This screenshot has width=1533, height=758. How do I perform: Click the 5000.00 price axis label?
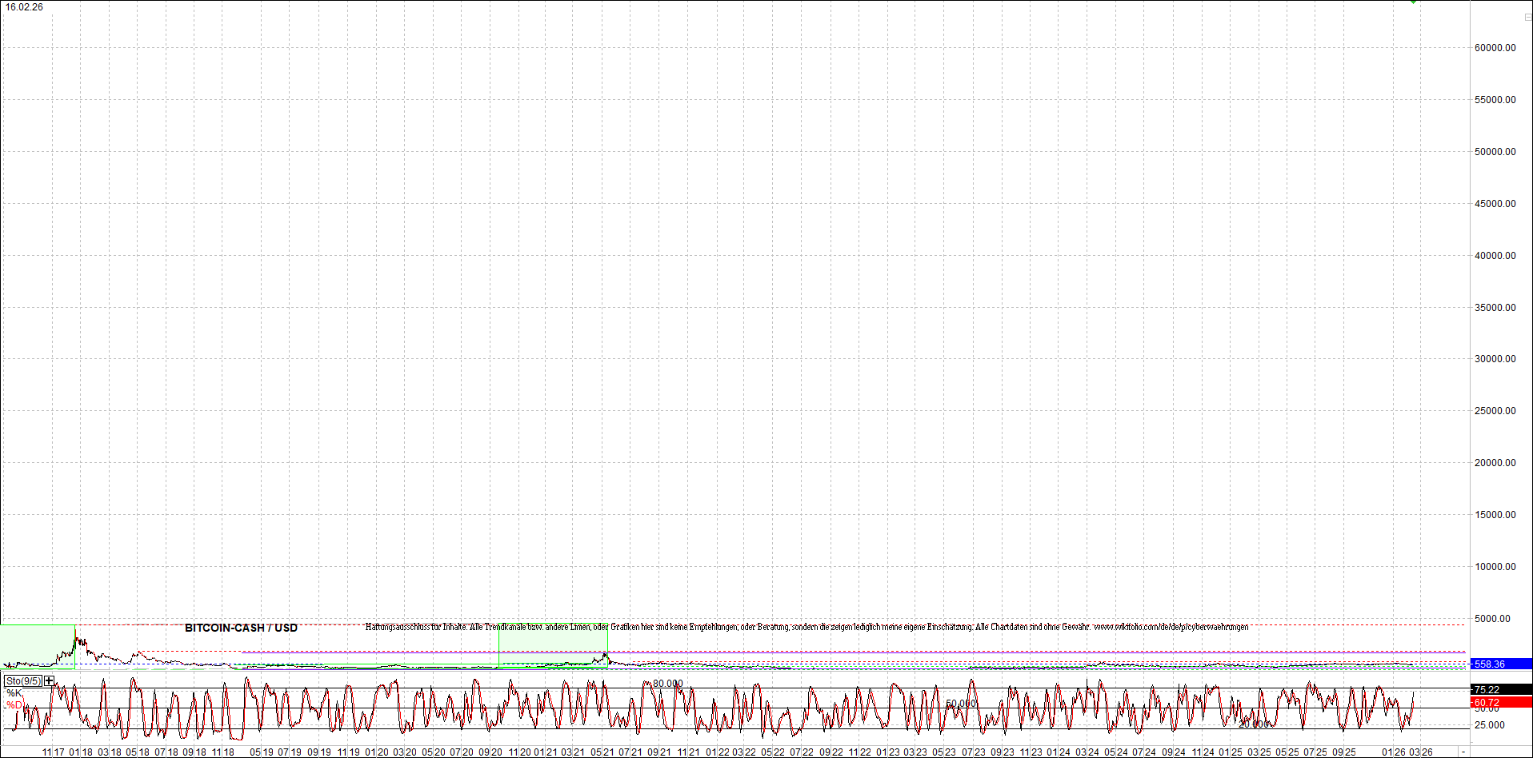pos(1492,618)
